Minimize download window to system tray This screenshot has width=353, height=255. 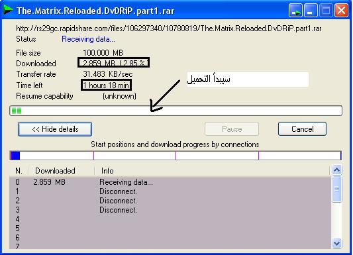295,11
